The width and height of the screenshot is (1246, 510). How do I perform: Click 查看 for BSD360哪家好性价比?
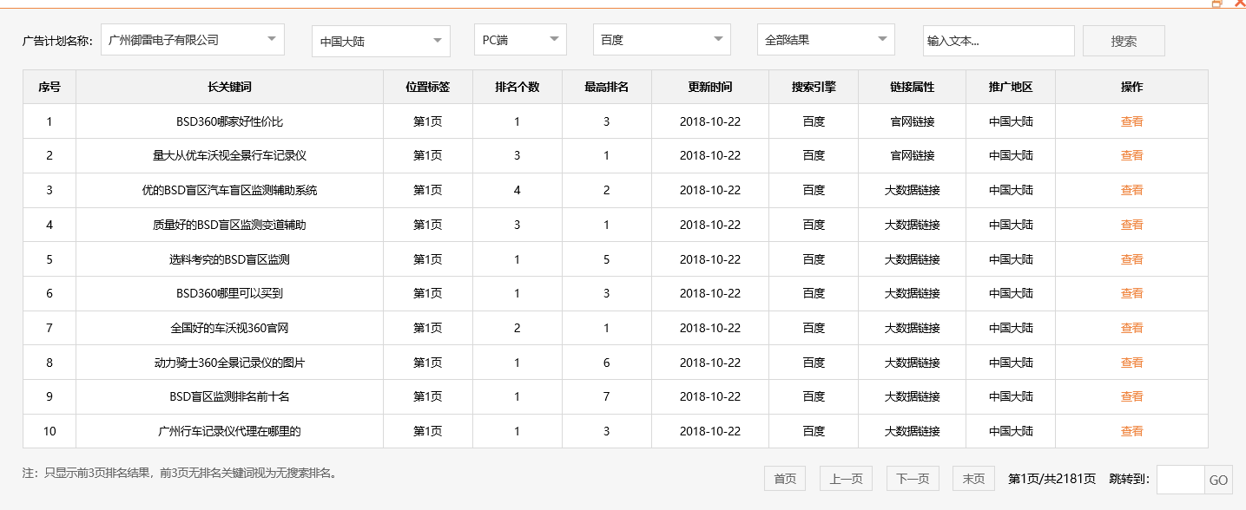1132,121
